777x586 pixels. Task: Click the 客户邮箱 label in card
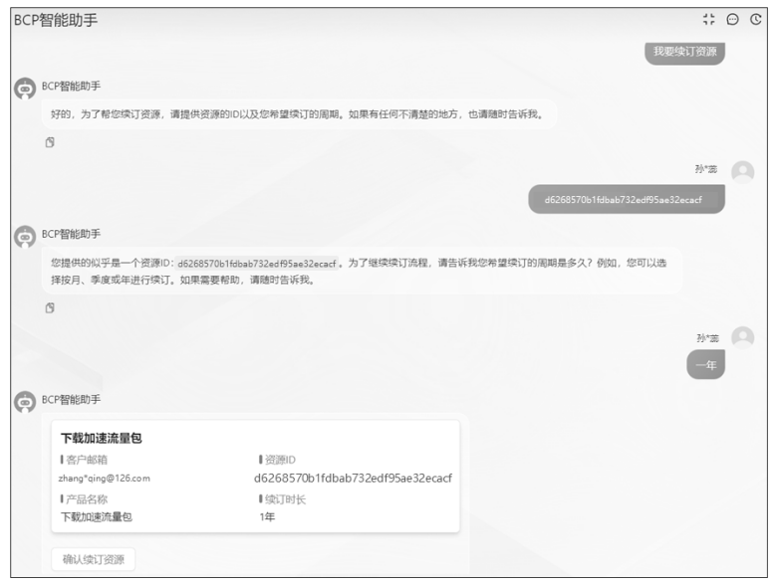tap(87, 460)
